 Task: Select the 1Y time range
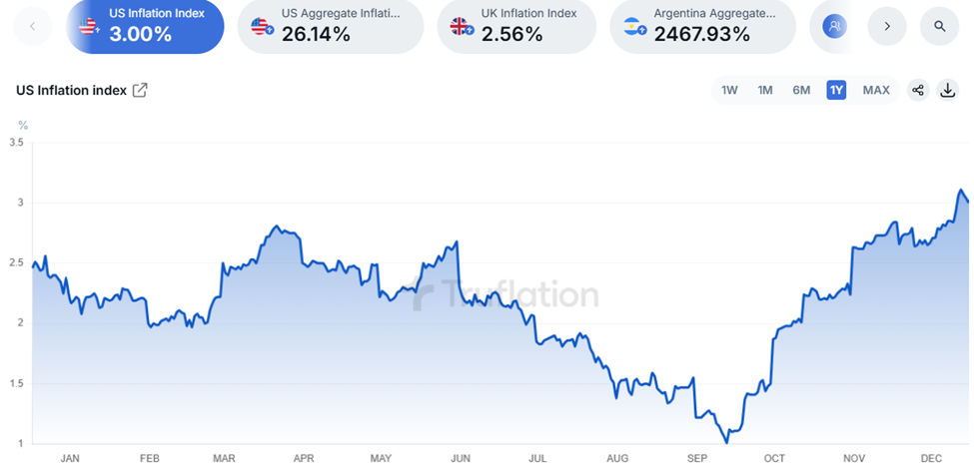836,90
